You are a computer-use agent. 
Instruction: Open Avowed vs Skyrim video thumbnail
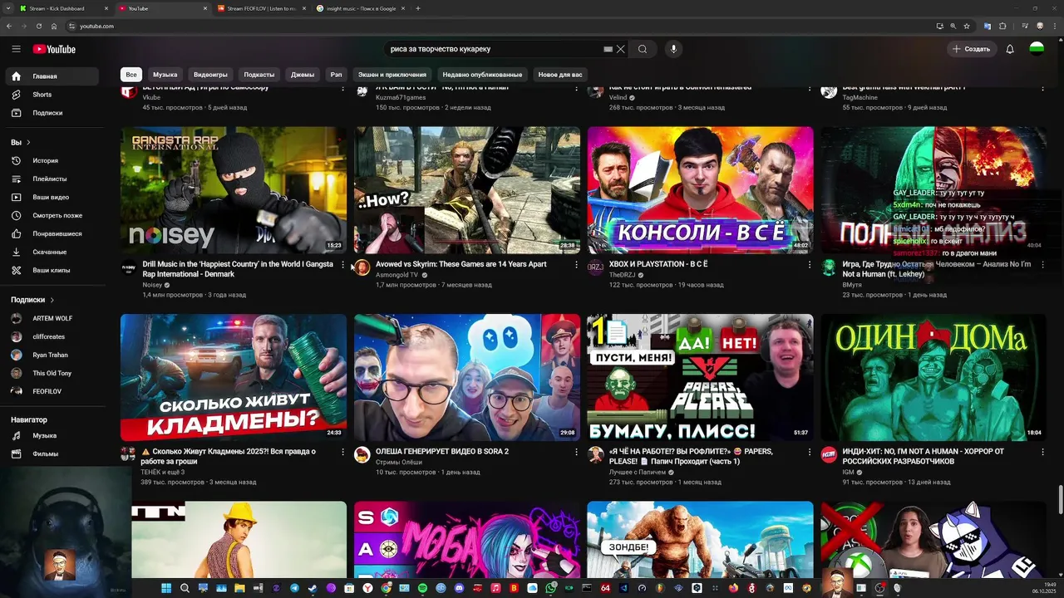(x=467, y=190)
